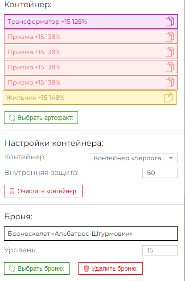This screenshot has height=281, width=185.
Task: Copy the third Призма +15 138% artifact
Action: (170, 67)
